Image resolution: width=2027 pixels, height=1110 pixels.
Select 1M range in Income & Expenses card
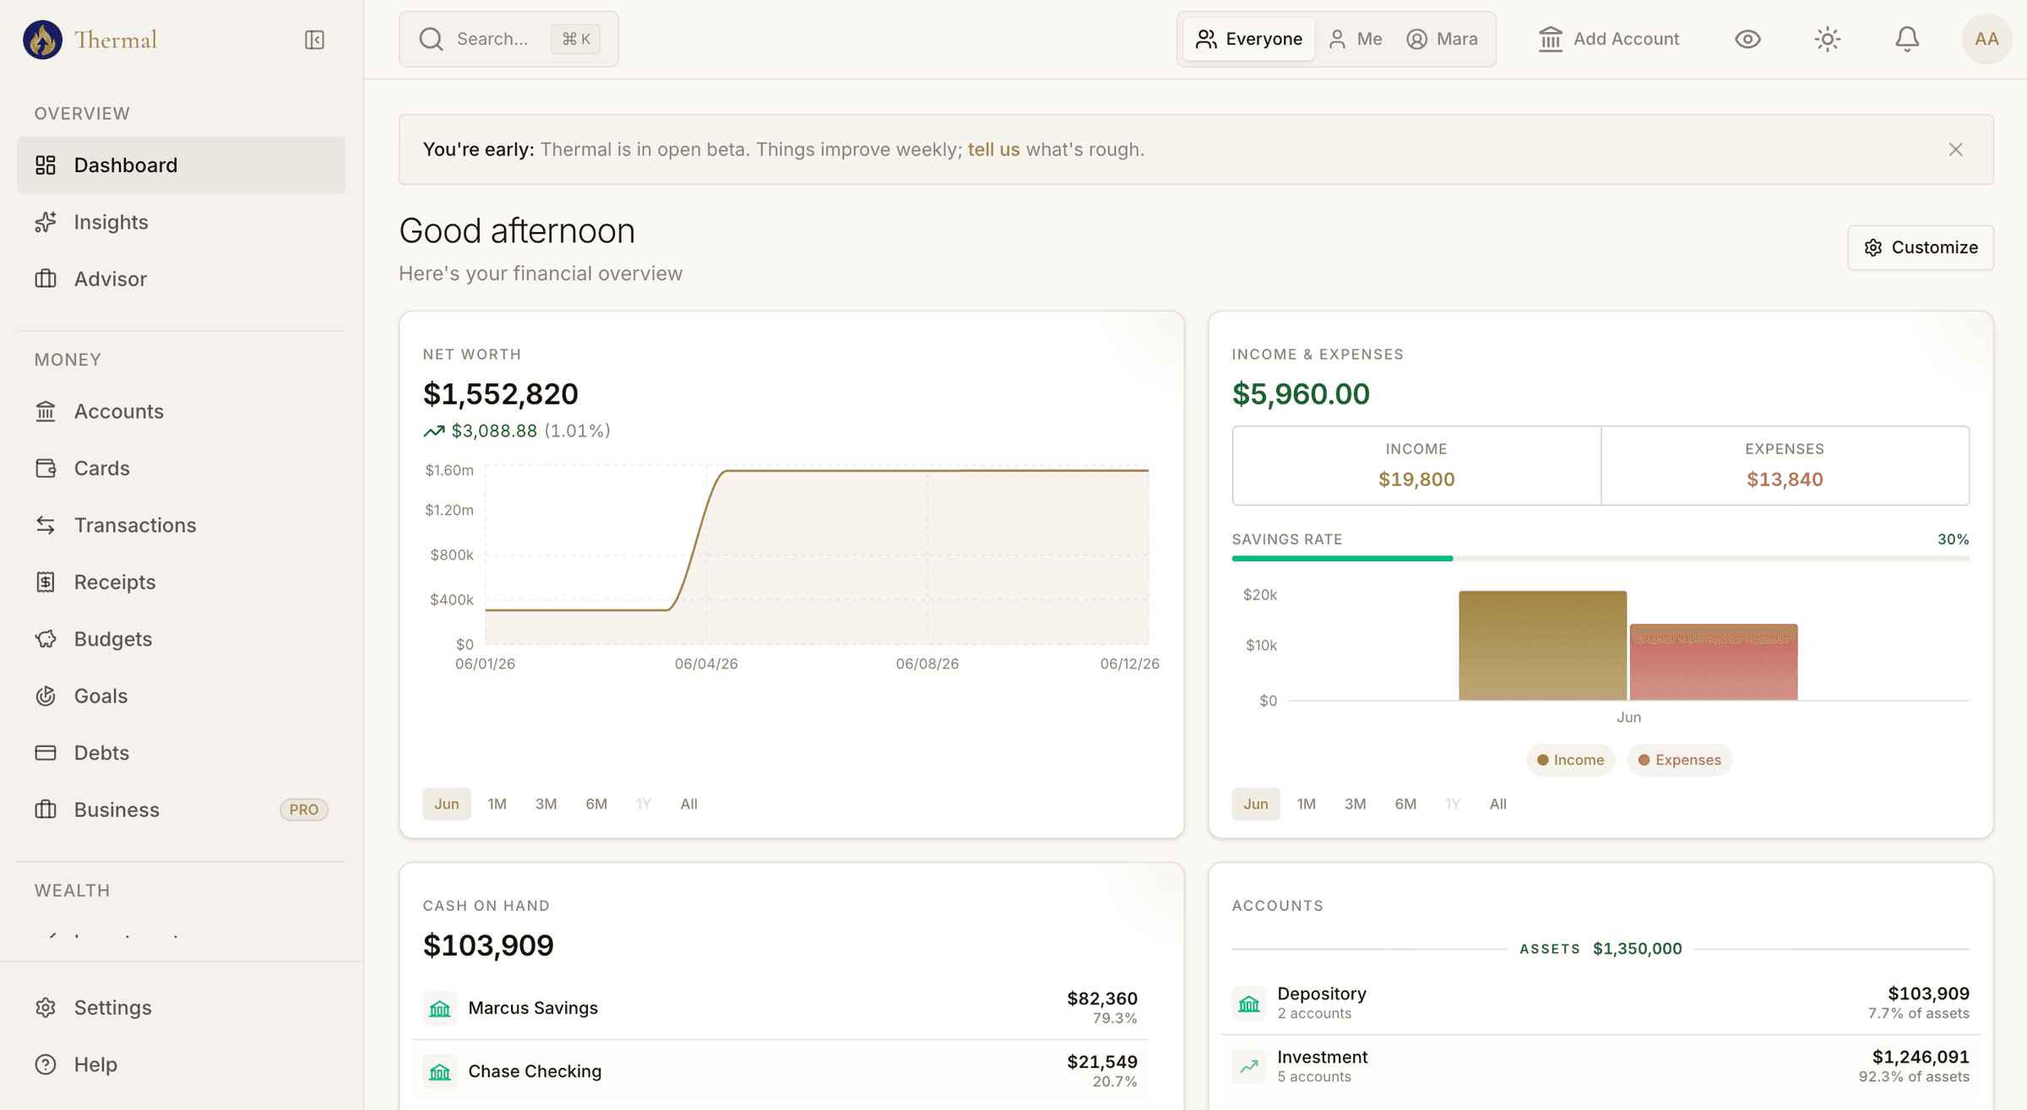[x=1307, y=804]
